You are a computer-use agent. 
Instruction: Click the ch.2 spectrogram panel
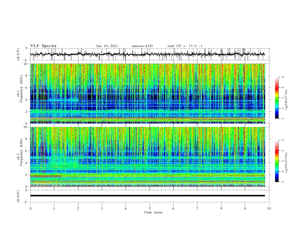(x=148, y=157)
